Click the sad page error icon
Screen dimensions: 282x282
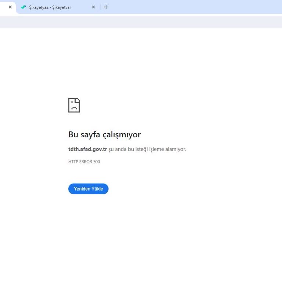(74, 105)
